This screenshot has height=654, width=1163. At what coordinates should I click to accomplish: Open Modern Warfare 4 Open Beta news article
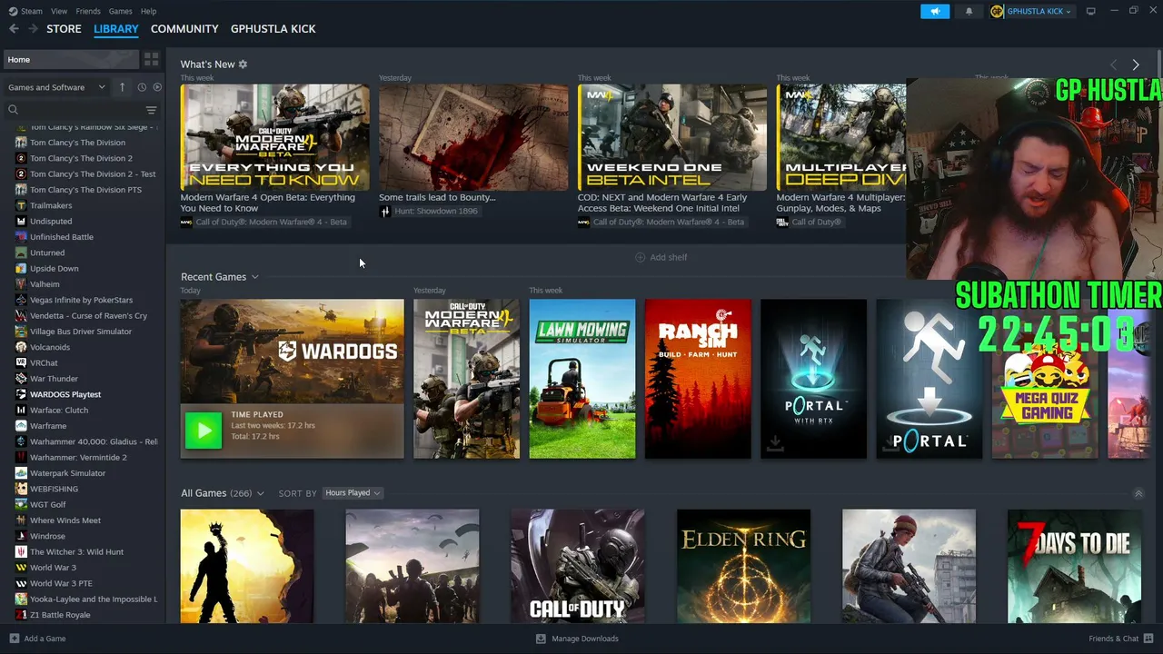(274, 137)
